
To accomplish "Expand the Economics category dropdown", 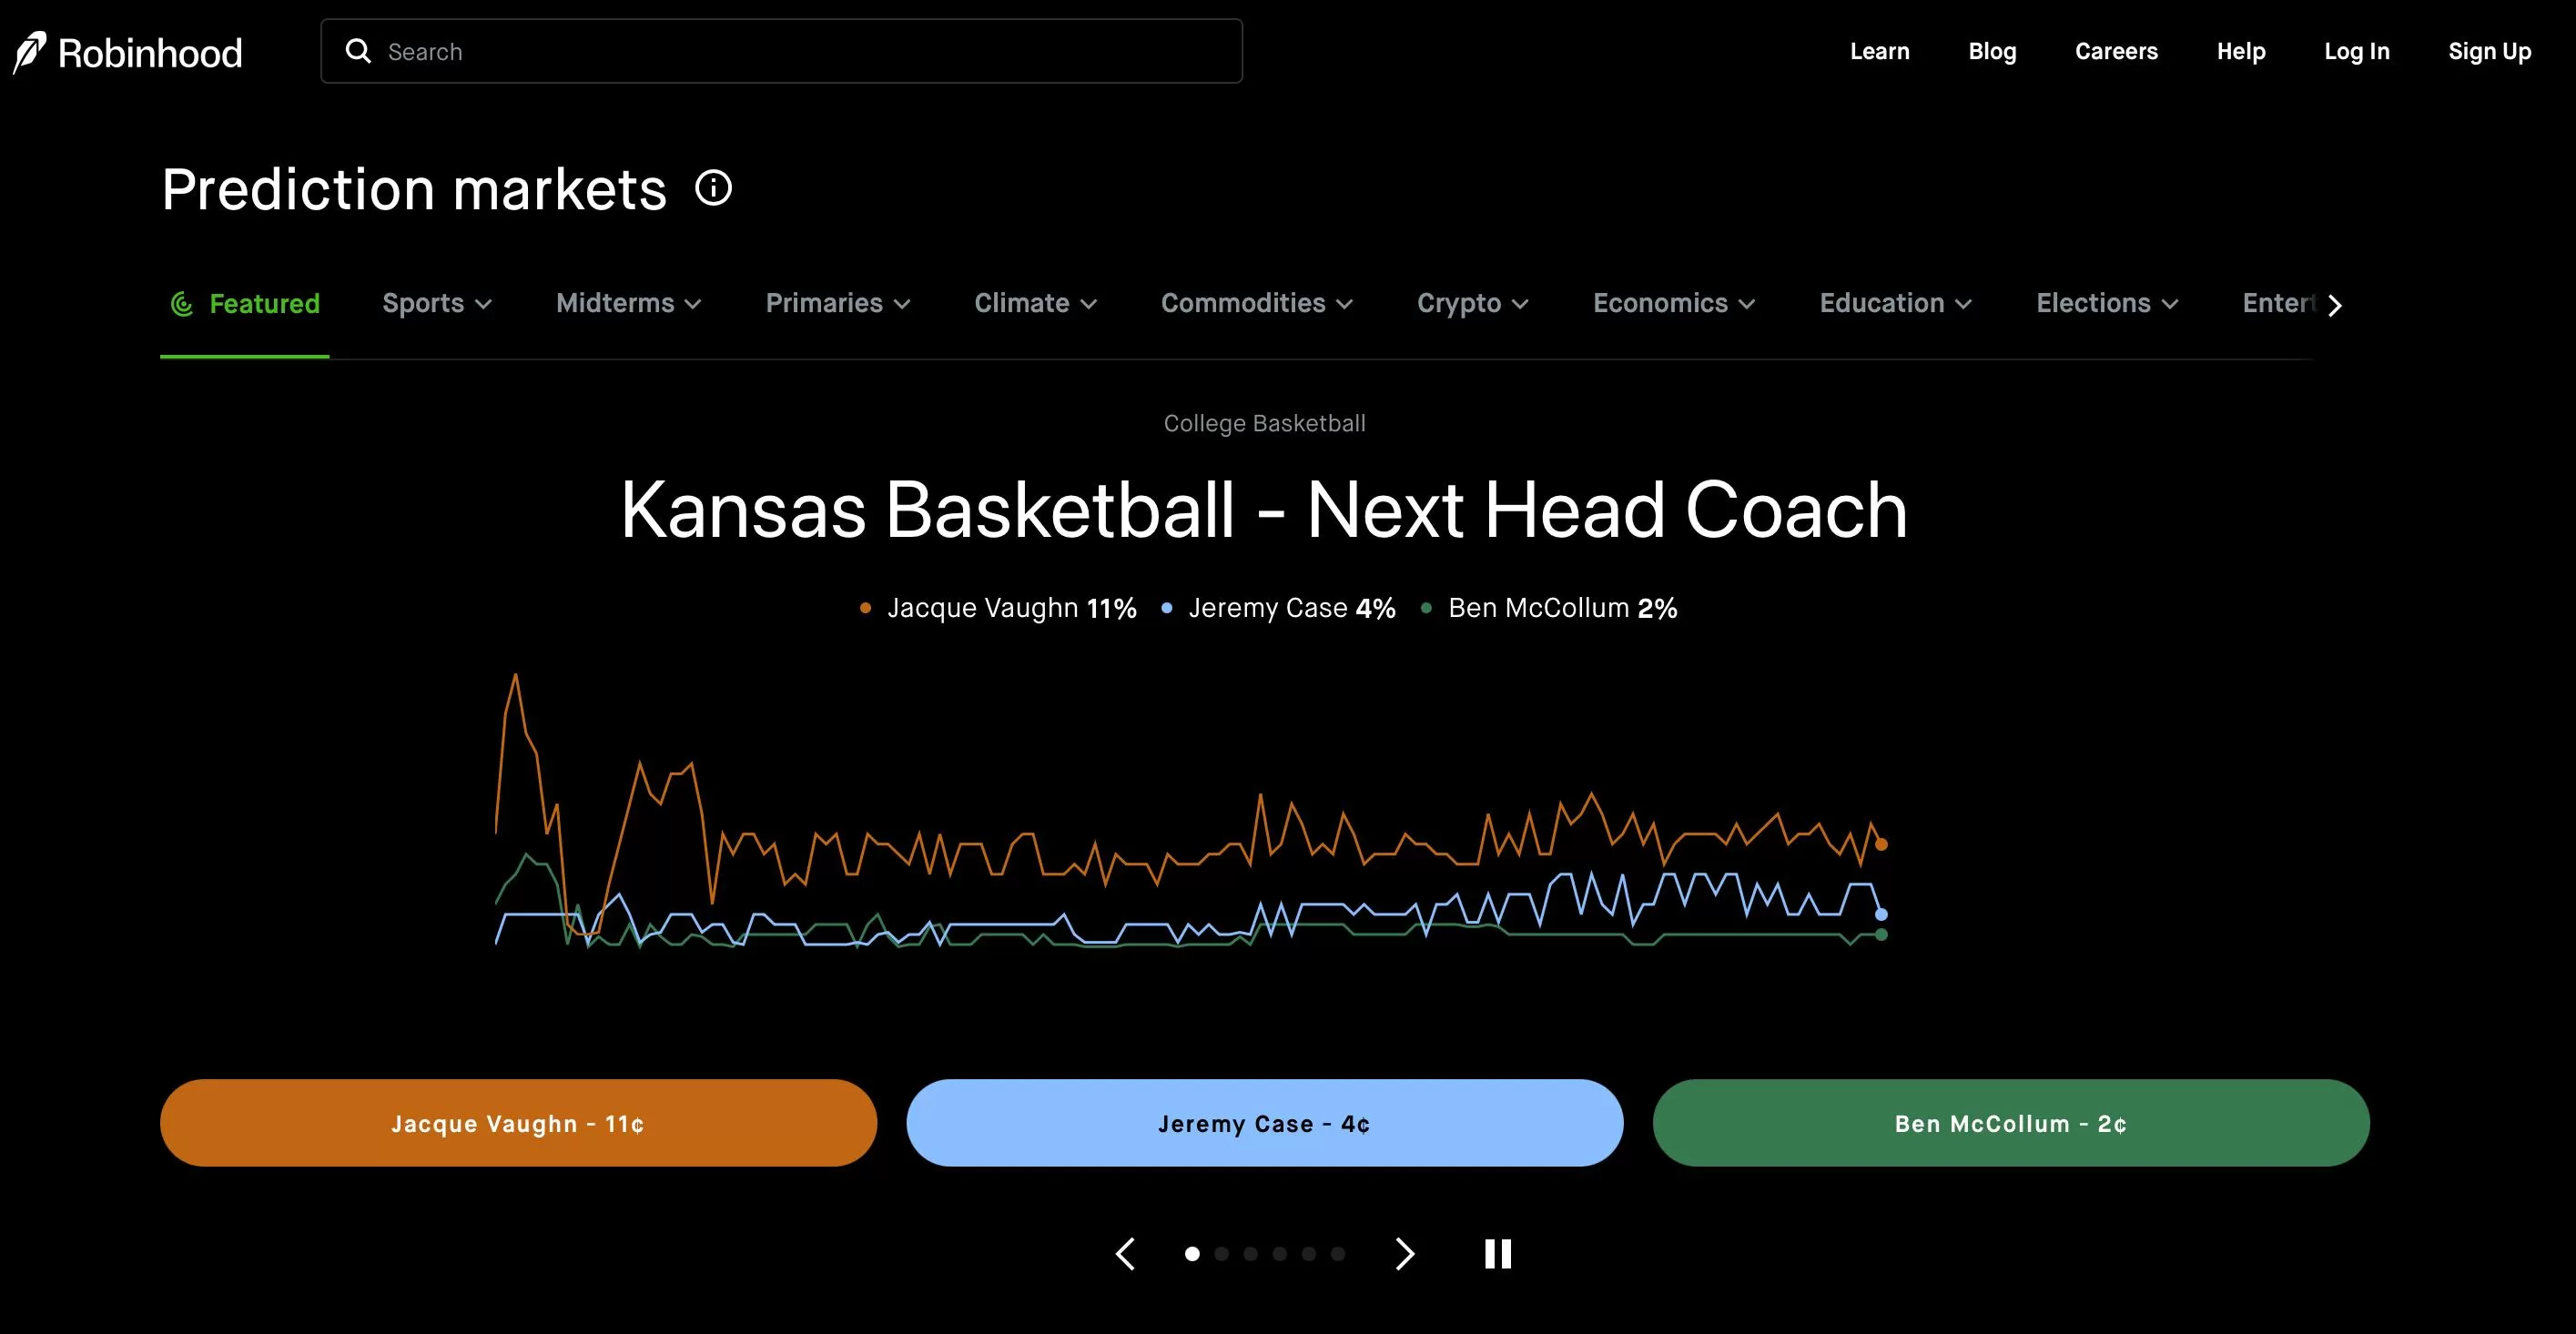I will [x=1674, y=303].
